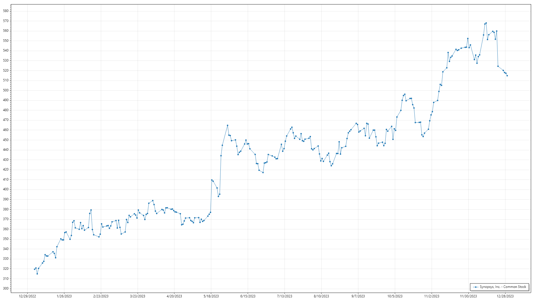535x301 pixels.
Task: Click the 440 y-axis price label
Action: [x=6, y=150]
